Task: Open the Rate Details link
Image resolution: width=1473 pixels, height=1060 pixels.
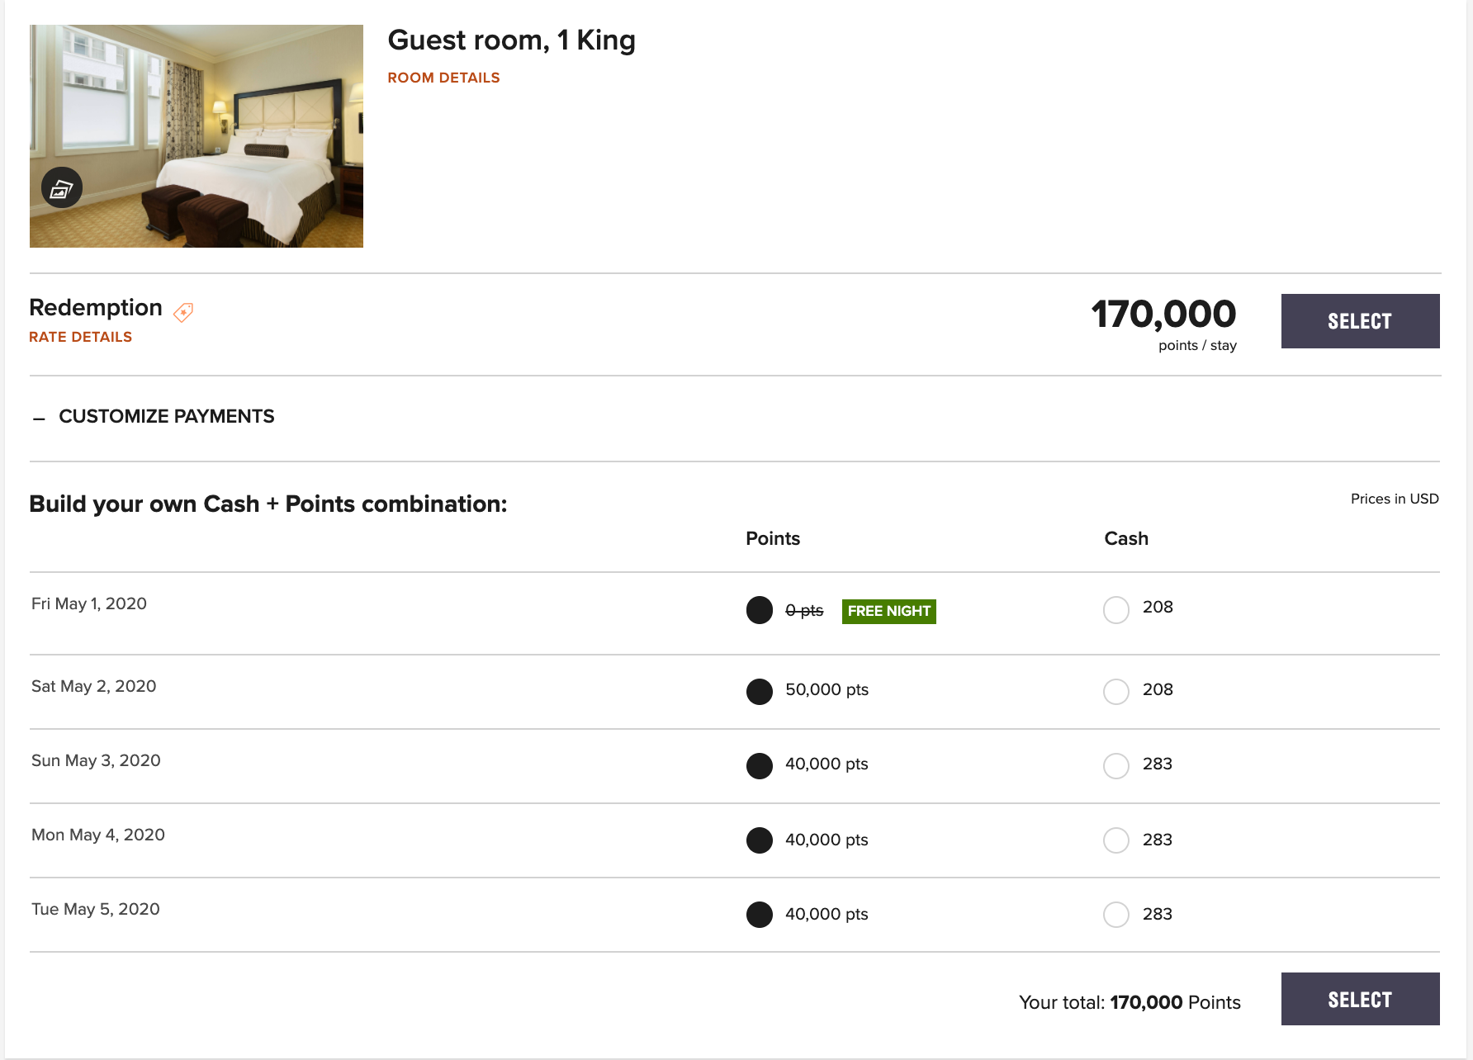Action: (80, 337)
